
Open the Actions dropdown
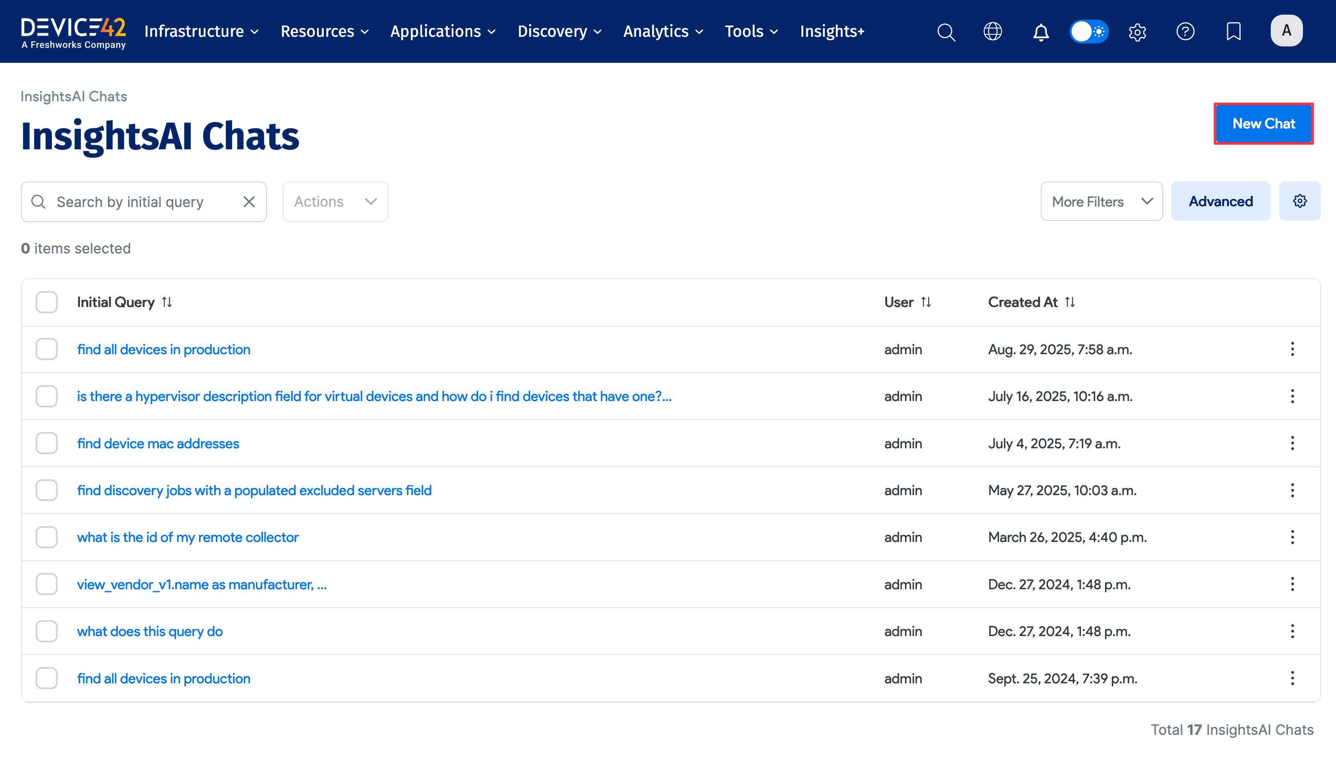coord(335,202)
